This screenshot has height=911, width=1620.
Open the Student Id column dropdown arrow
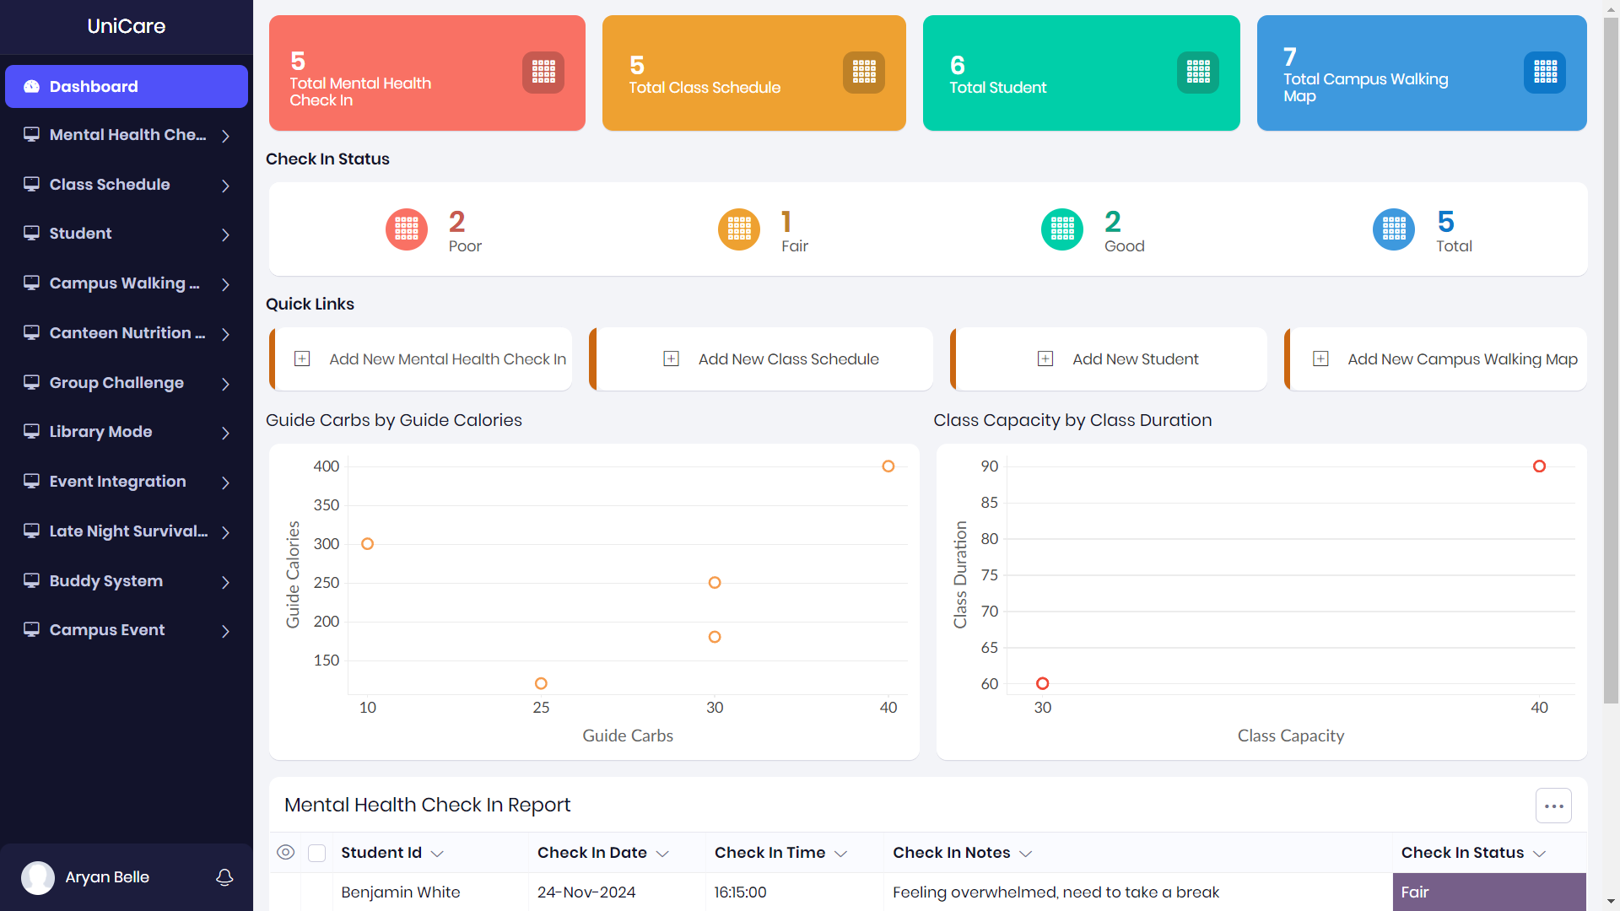(x=437, y=854)
